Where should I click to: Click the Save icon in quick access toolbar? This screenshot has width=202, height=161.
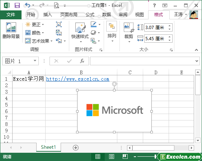[x=17, y=5]
